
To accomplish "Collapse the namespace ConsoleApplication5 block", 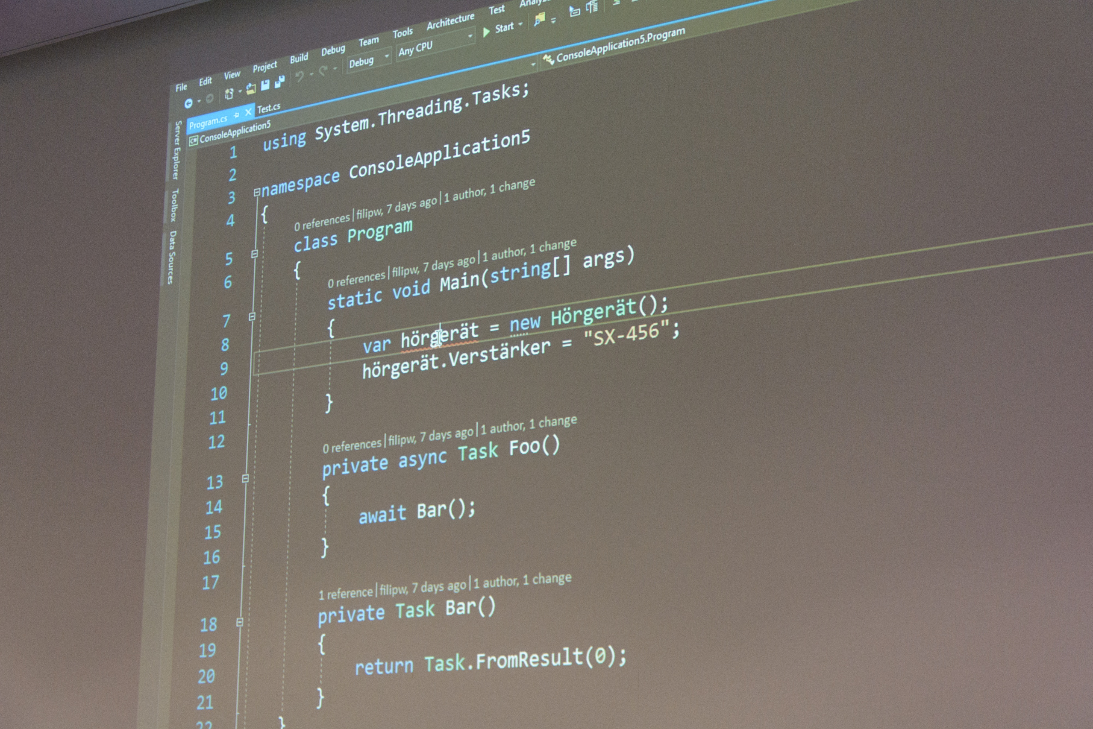I will [257, 192].
